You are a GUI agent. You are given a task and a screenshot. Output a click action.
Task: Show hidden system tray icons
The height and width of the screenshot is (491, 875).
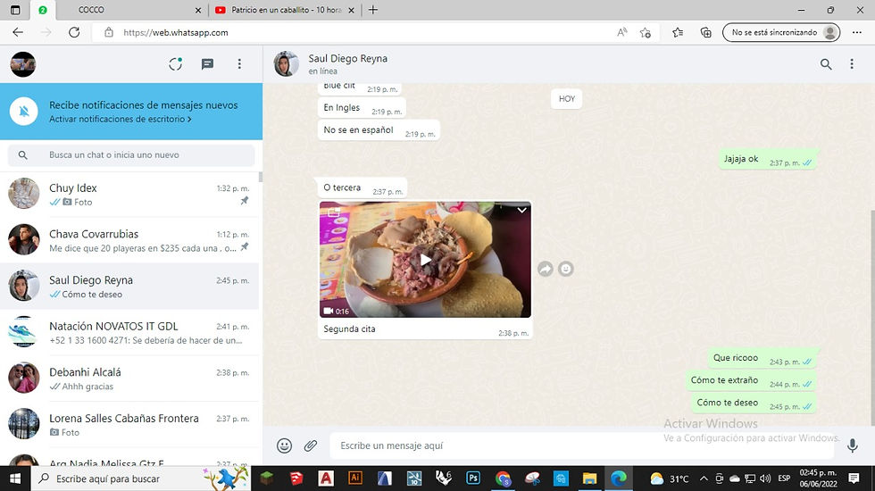tap(704, 479)
